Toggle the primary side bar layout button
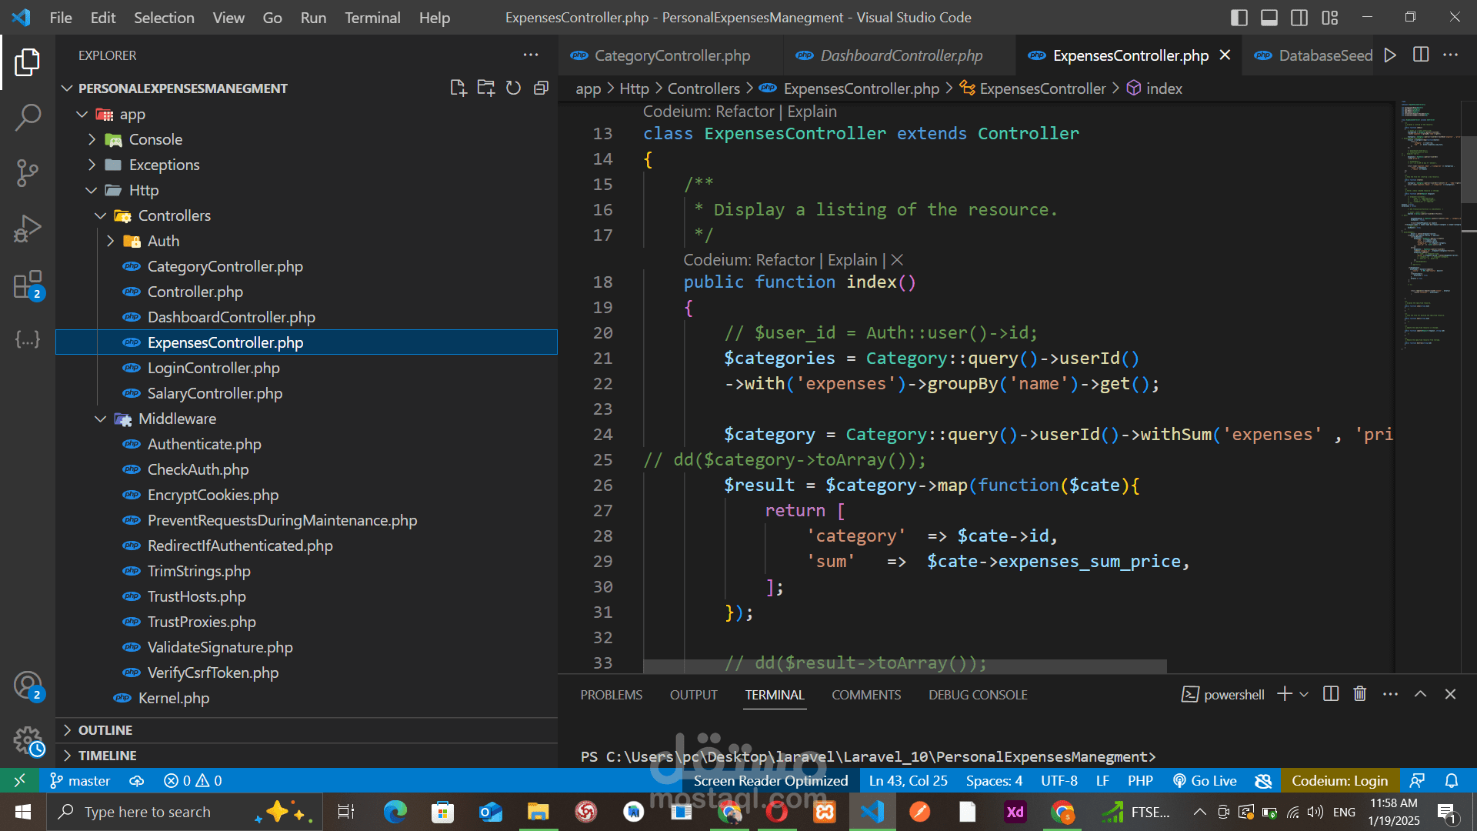 pos(1239,18)
